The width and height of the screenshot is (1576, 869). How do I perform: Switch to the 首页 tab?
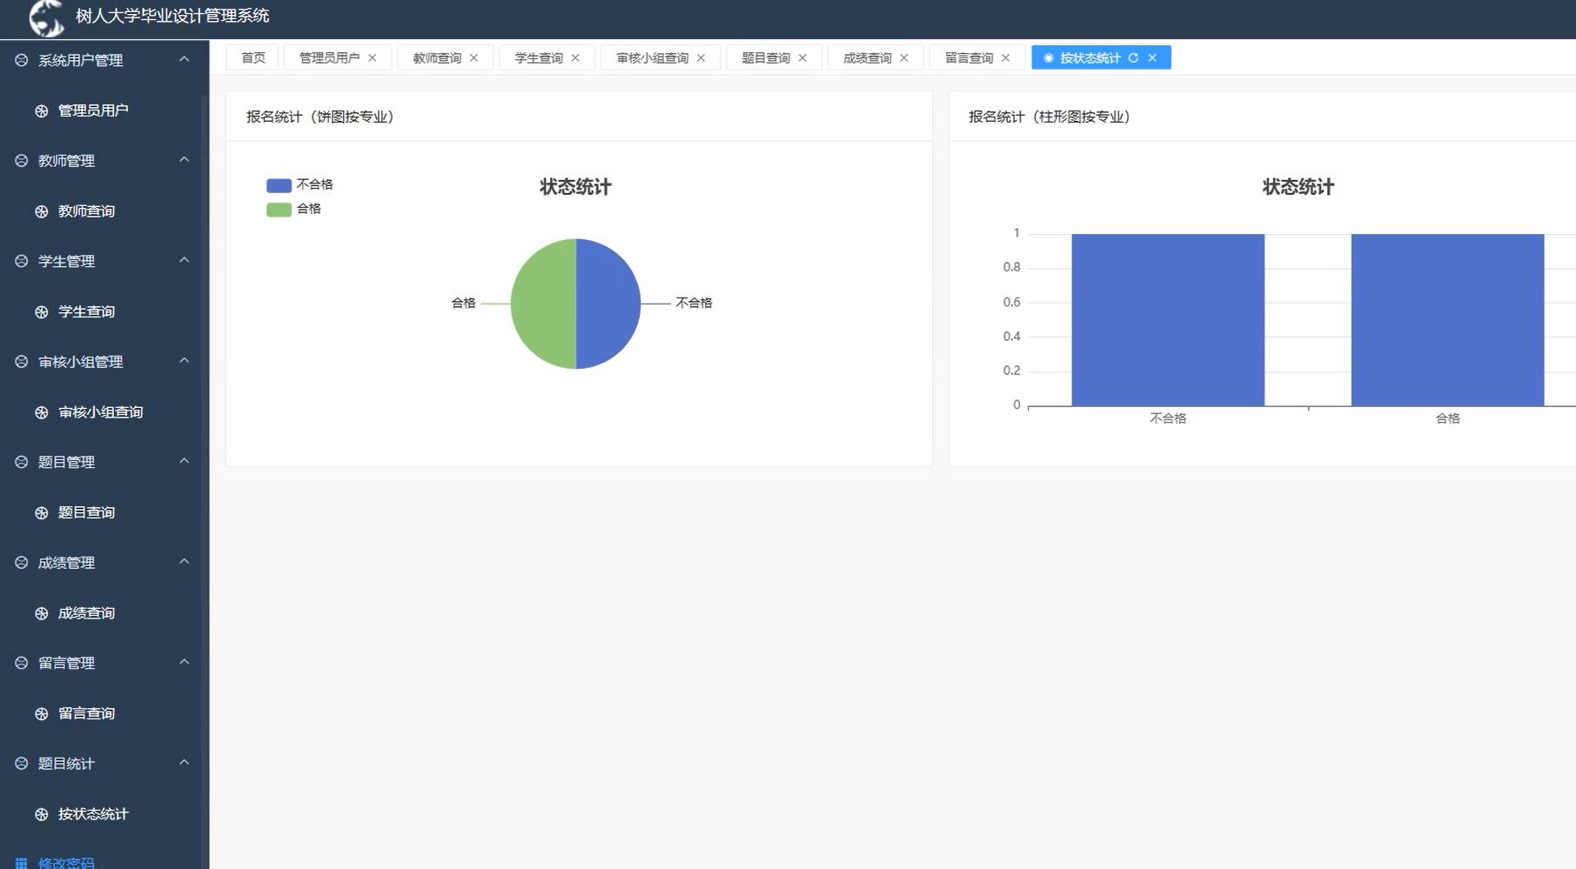pyautogui.click(x=251, y=57)
